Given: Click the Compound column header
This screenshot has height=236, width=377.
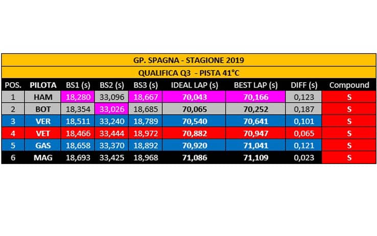Looking at the screenshot, I should pyautogui.click(x=349, y=84).
